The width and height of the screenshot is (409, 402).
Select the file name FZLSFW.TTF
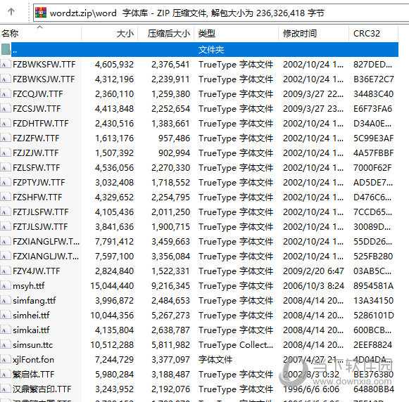(x=37, y=168)
